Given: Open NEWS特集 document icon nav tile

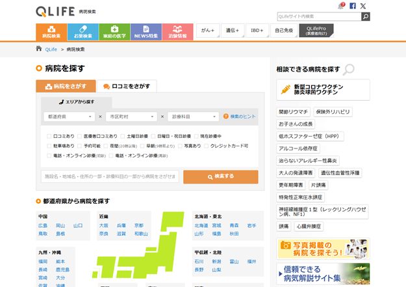Looking at the screenshot, I should (146, 32).
